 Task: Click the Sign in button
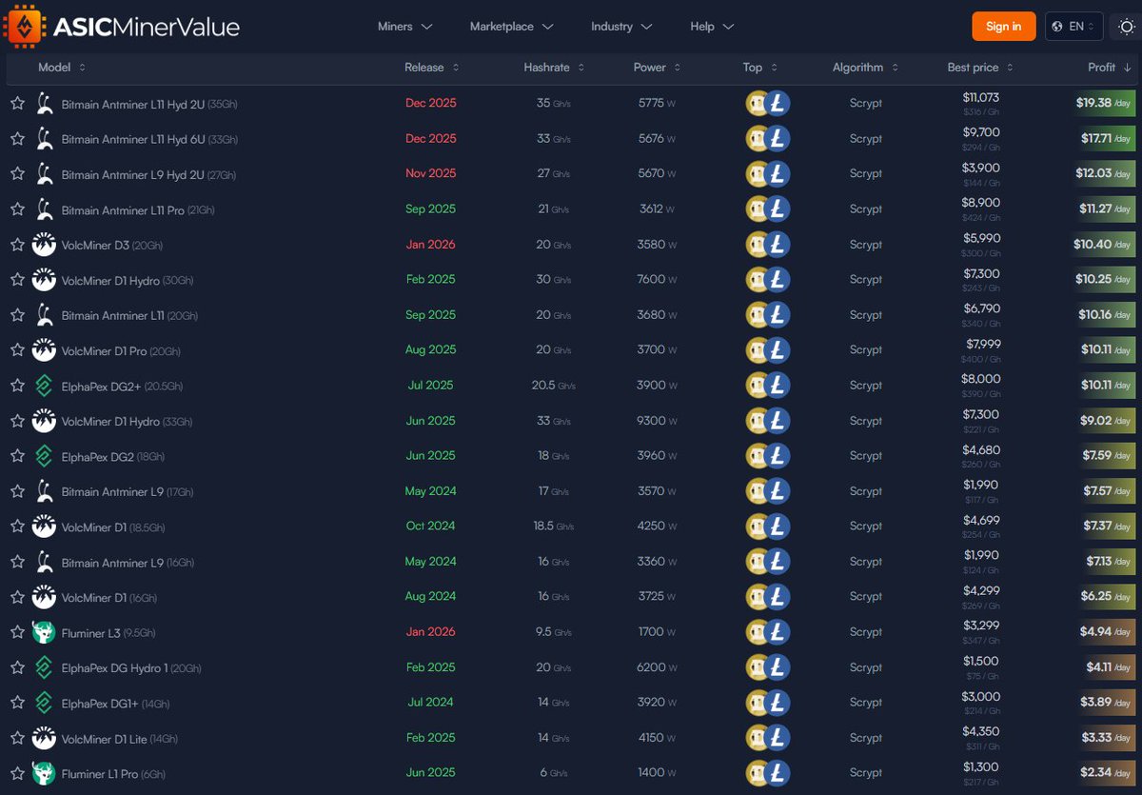1004,27
